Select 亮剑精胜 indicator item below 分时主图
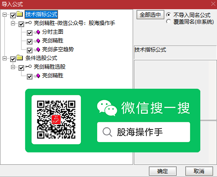 tap(53, 41)
